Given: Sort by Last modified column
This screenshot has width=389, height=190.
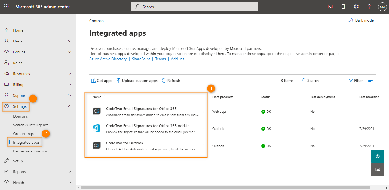Looking at the screenshot, I should [369, 97].
